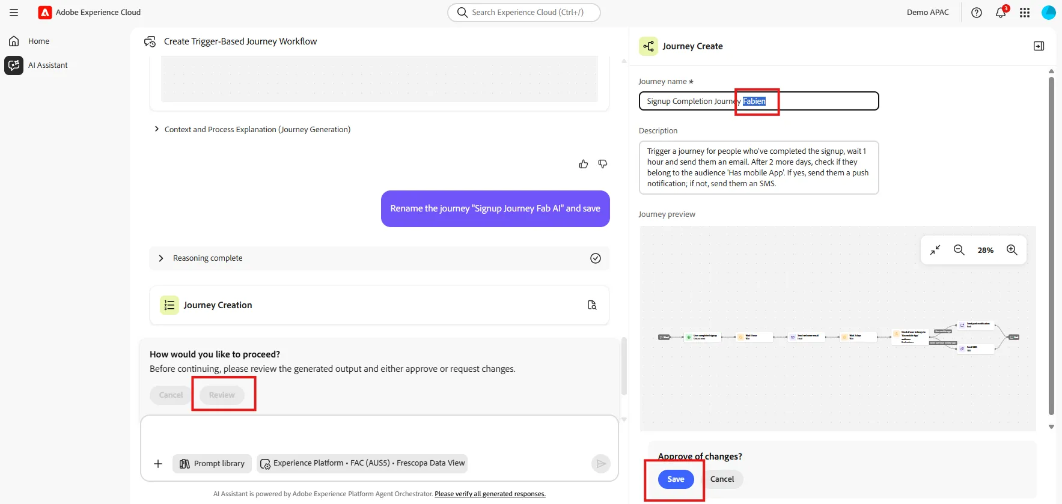This screenshot has width=1062, height=504.
Task: Go to Home in sidebar
Action: pos(39,41)
